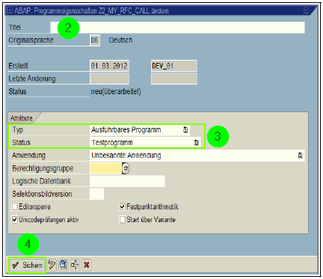Click the 'Deutsch' language text
The image size is (323, 279).
[x=120, y=40]
